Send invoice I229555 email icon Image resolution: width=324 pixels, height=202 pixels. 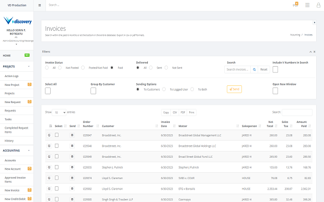72,167
